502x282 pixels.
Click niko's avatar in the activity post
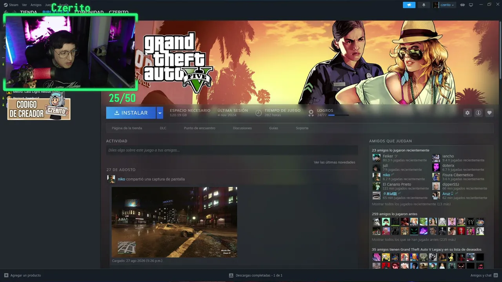111,179
